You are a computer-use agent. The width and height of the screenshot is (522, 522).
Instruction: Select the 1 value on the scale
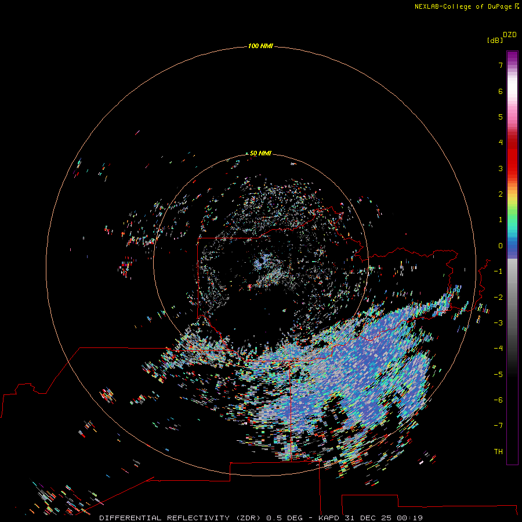(x=501, y=220)
